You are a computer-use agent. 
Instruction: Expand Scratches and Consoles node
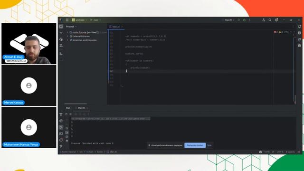pos(67,40)
